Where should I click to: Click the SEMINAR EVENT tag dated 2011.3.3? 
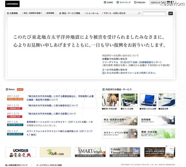pos(15,134)
